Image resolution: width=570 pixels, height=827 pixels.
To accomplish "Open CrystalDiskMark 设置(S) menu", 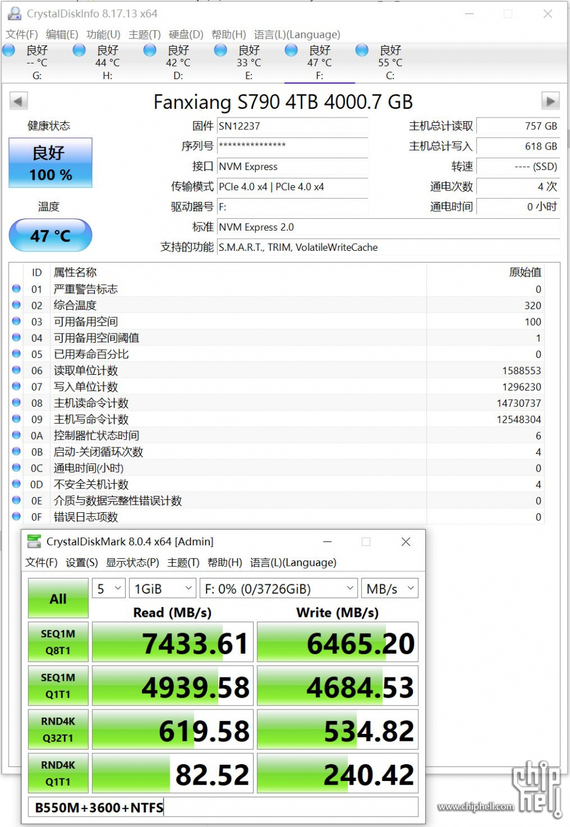I will pyautogui.click(x=81, y=562).
